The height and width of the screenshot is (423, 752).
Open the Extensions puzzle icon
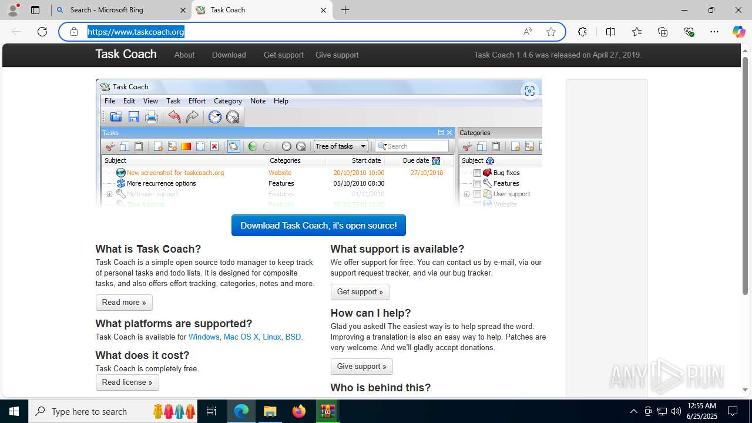(x=582, y=32)
